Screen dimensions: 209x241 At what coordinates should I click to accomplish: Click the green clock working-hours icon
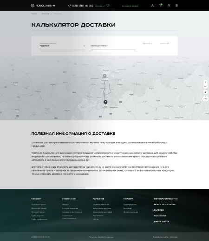click(x=108, y=5)
